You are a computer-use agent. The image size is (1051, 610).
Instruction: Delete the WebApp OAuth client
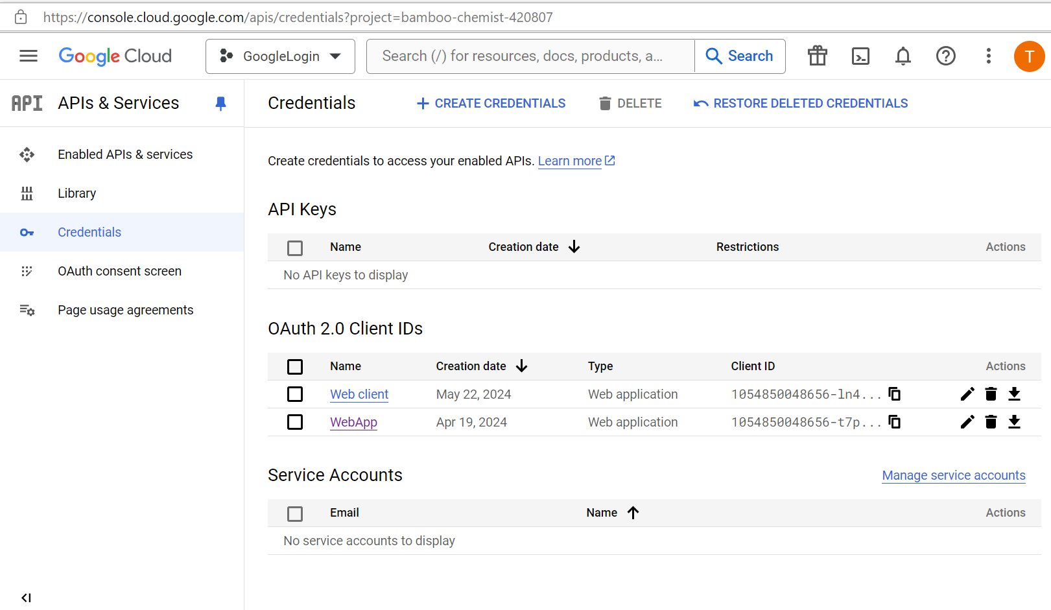[991, 422]
